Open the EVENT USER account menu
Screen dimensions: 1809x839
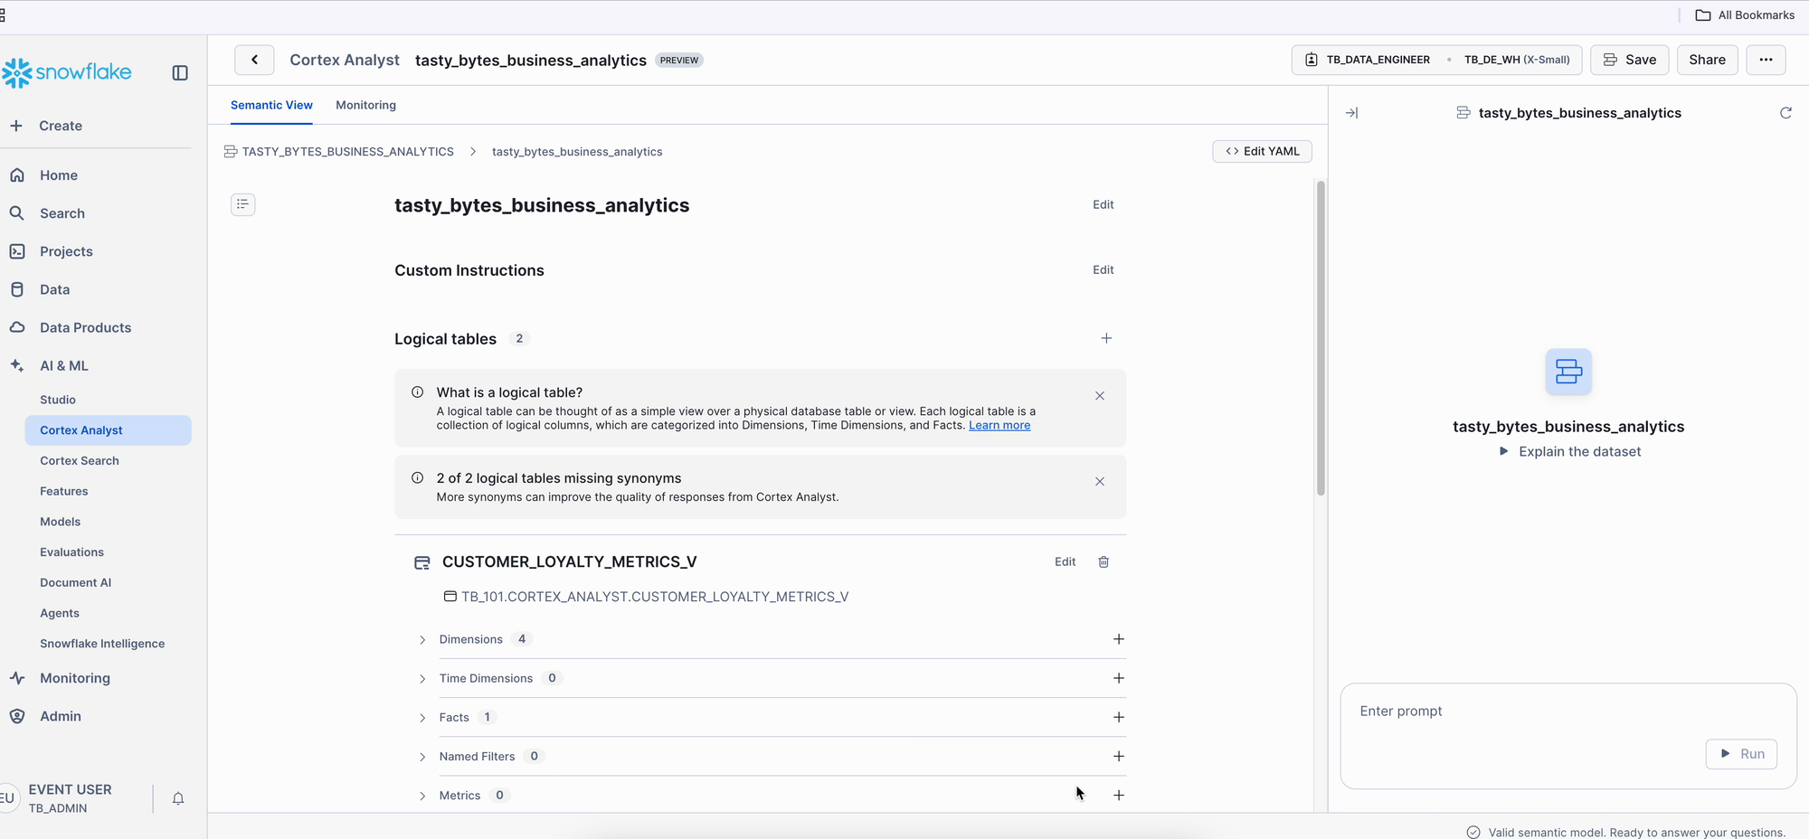[71, 798]
